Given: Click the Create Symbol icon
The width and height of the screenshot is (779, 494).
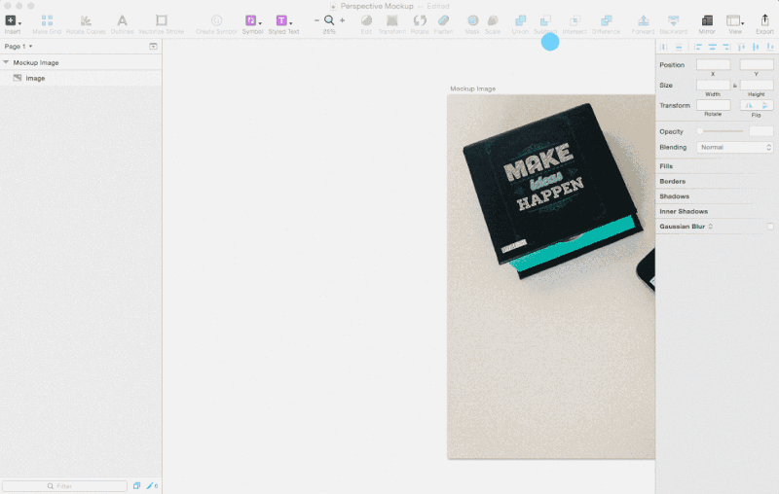Looking at the screenshot, I should [216, 20].
